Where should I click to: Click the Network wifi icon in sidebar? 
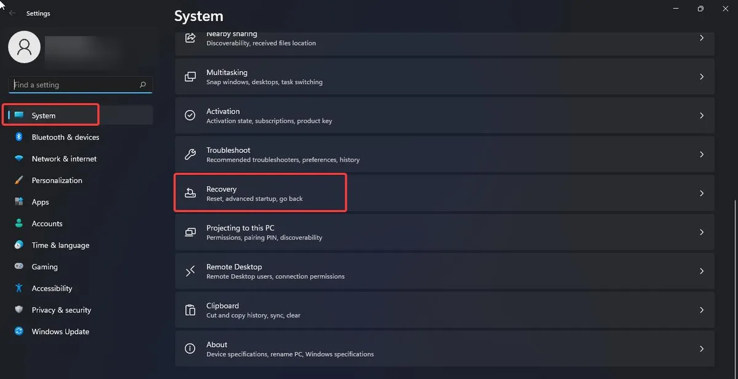(19, 158)
